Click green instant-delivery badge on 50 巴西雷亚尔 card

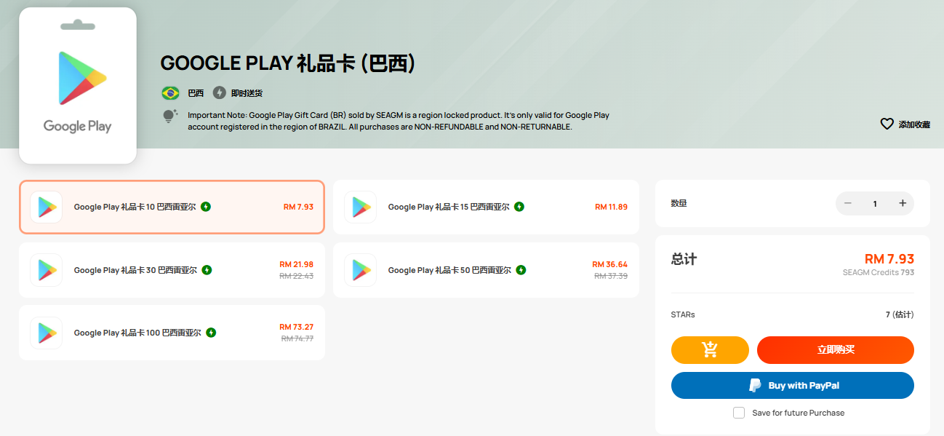521,270
